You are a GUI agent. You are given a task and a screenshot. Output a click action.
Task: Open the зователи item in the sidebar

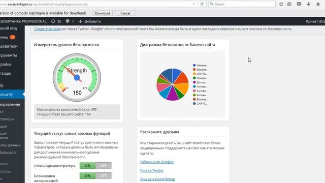tap(9, 46)
